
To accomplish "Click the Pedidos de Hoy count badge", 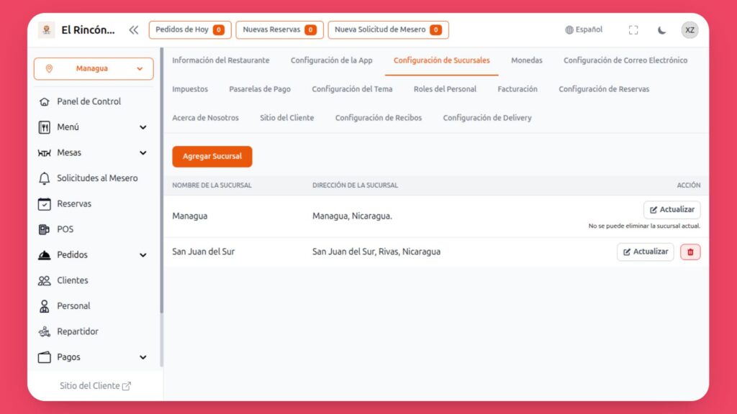I will 219,30.
